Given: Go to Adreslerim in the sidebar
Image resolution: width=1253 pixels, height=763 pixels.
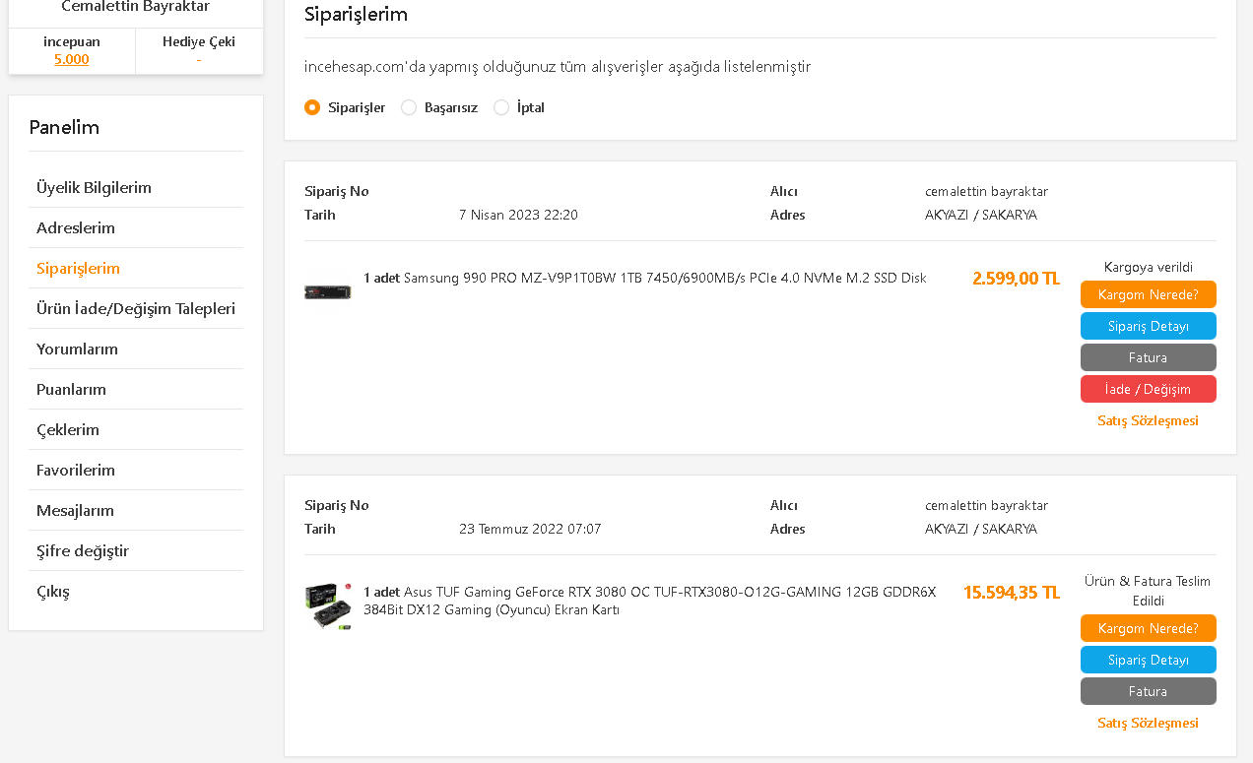Looking at the screenshot, I should [x=76, y=227].
